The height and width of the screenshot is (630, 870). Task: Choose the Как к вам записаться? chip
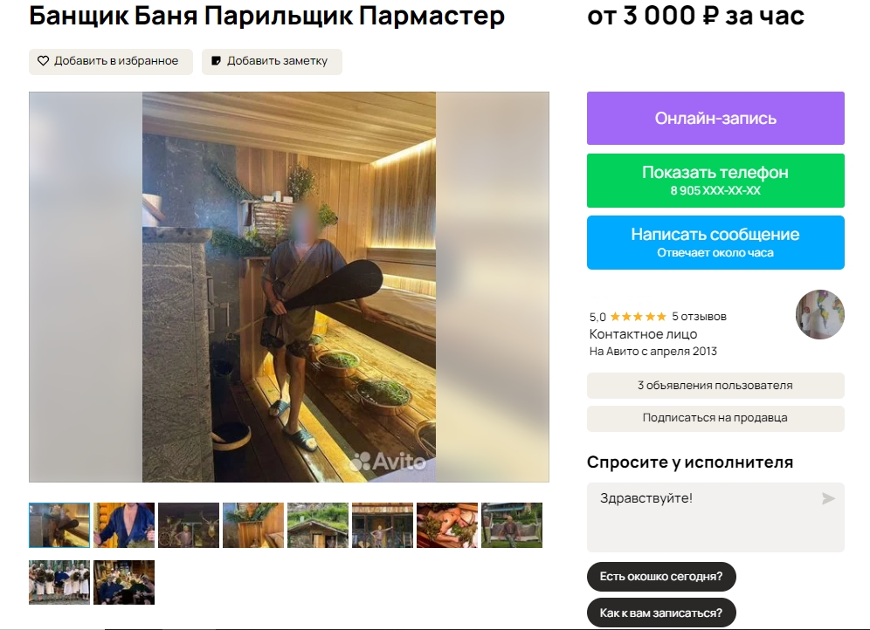click(x=661, y=613)
